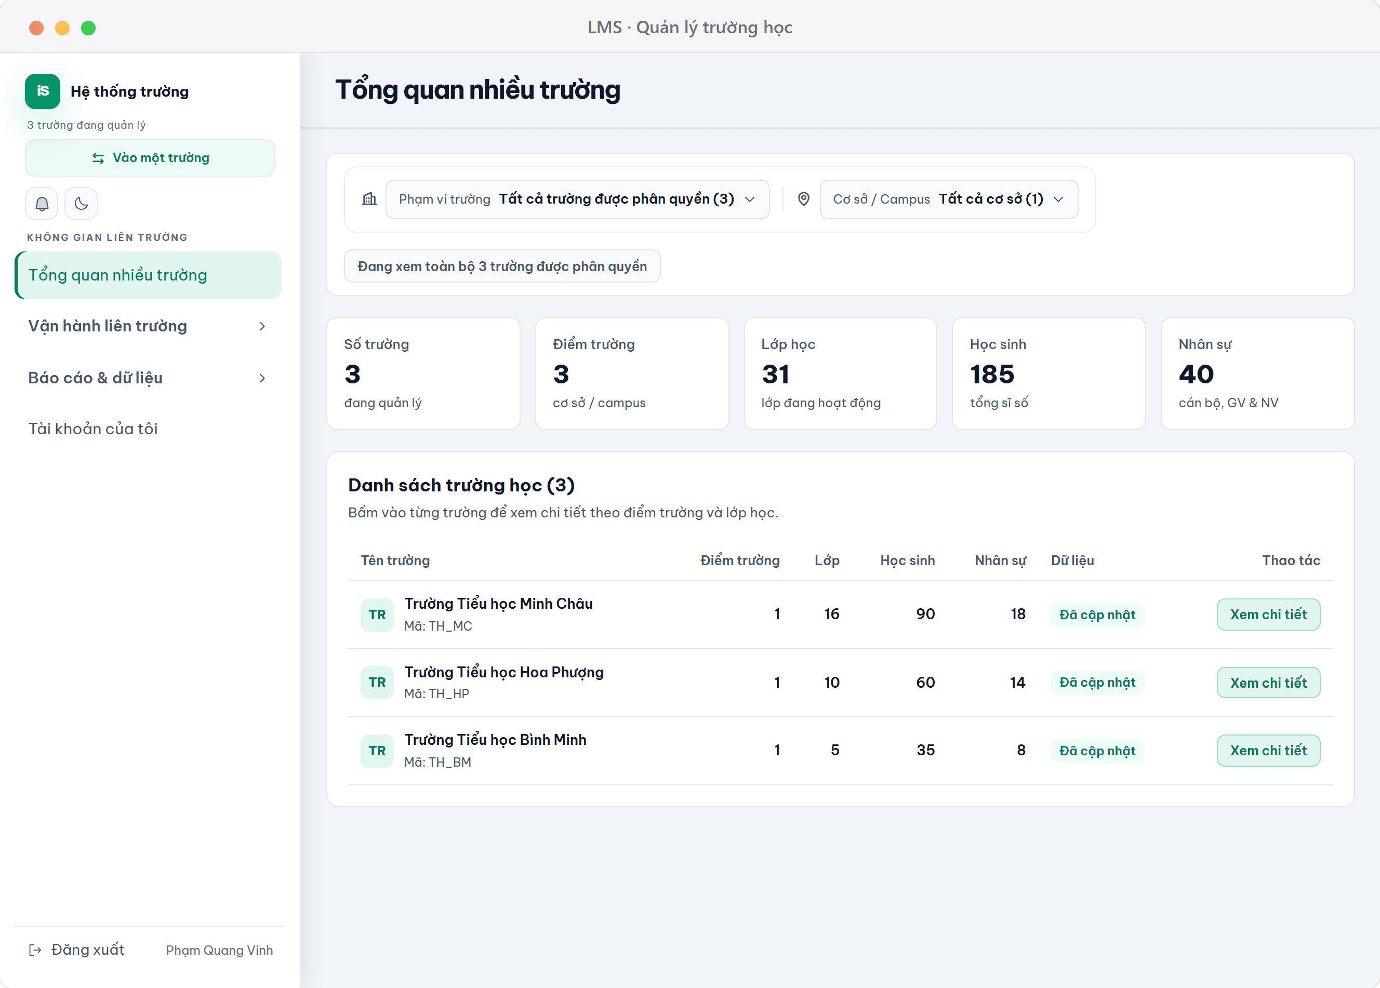Open the Phạm vi trường dropdown

[577, 199]
